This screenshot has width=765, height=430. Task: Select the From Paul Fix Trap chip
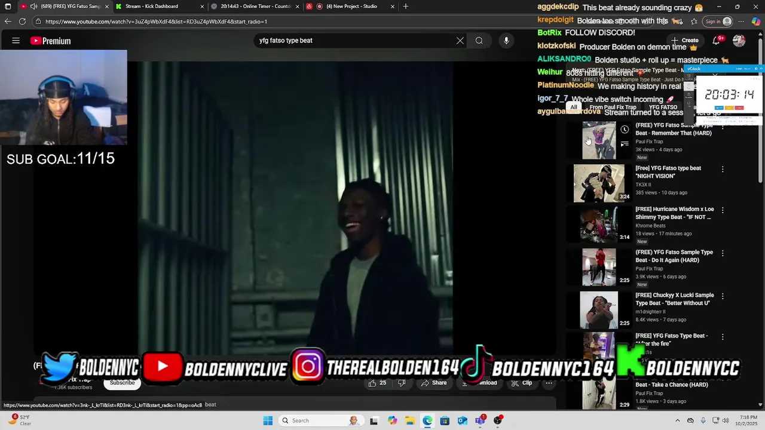613,107
